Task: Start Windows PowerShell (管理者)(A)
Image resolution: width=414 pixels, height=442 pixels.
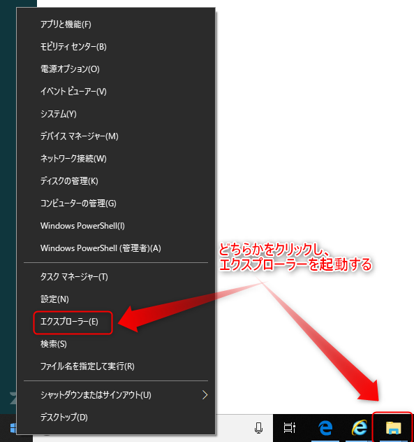Action: 116,248
